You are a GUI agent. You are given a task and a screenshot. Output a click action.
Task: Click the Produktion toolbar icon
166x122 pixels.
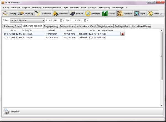tap(38, 14)
